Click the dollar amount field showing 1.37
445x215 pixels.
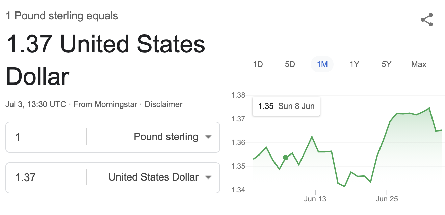(x=46, y=177)
